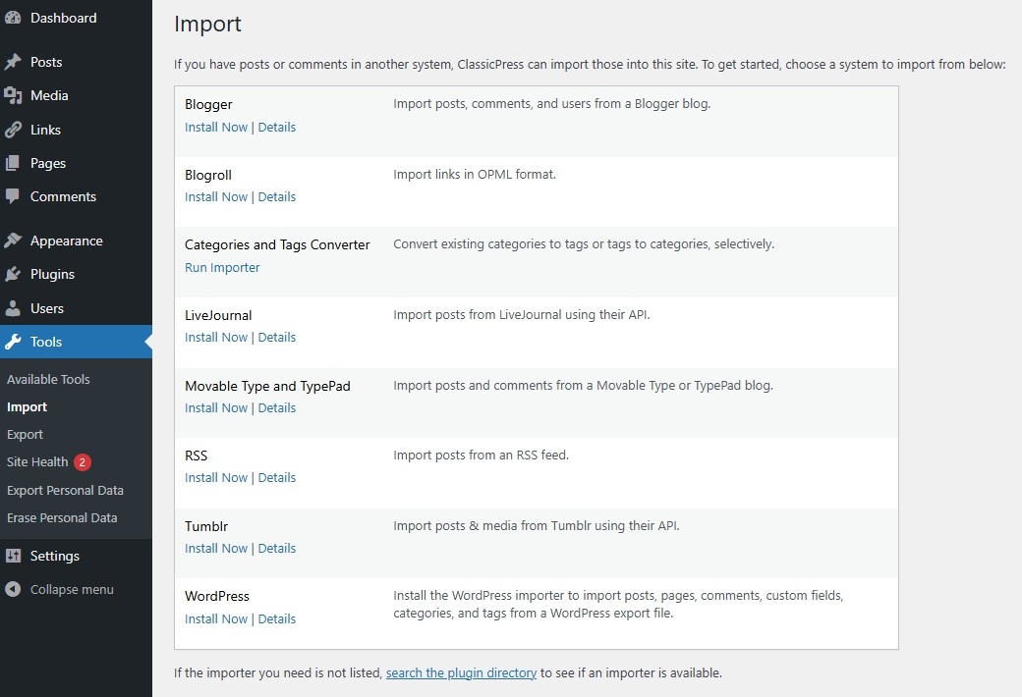View Details for Blogger importer
The image size is (1022, 697).
coord(276,127)
